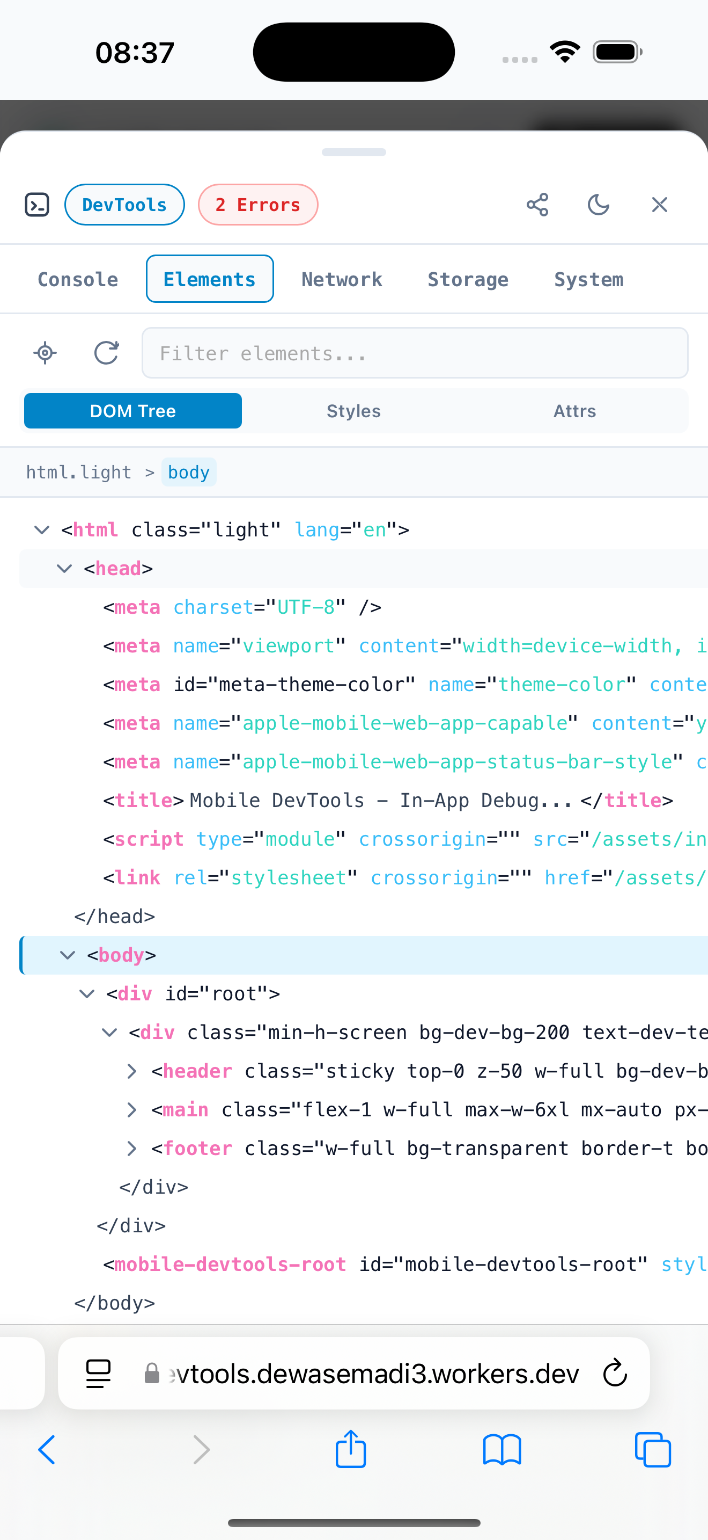The height and width of the screenshot is (1540, 708).
Task: Select the link stylesheet row
Action: point(364,877)
